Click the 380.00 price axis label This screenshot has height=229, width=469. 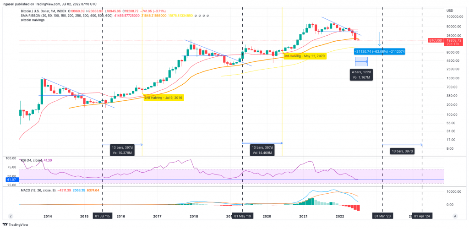(x=452, y=96)
